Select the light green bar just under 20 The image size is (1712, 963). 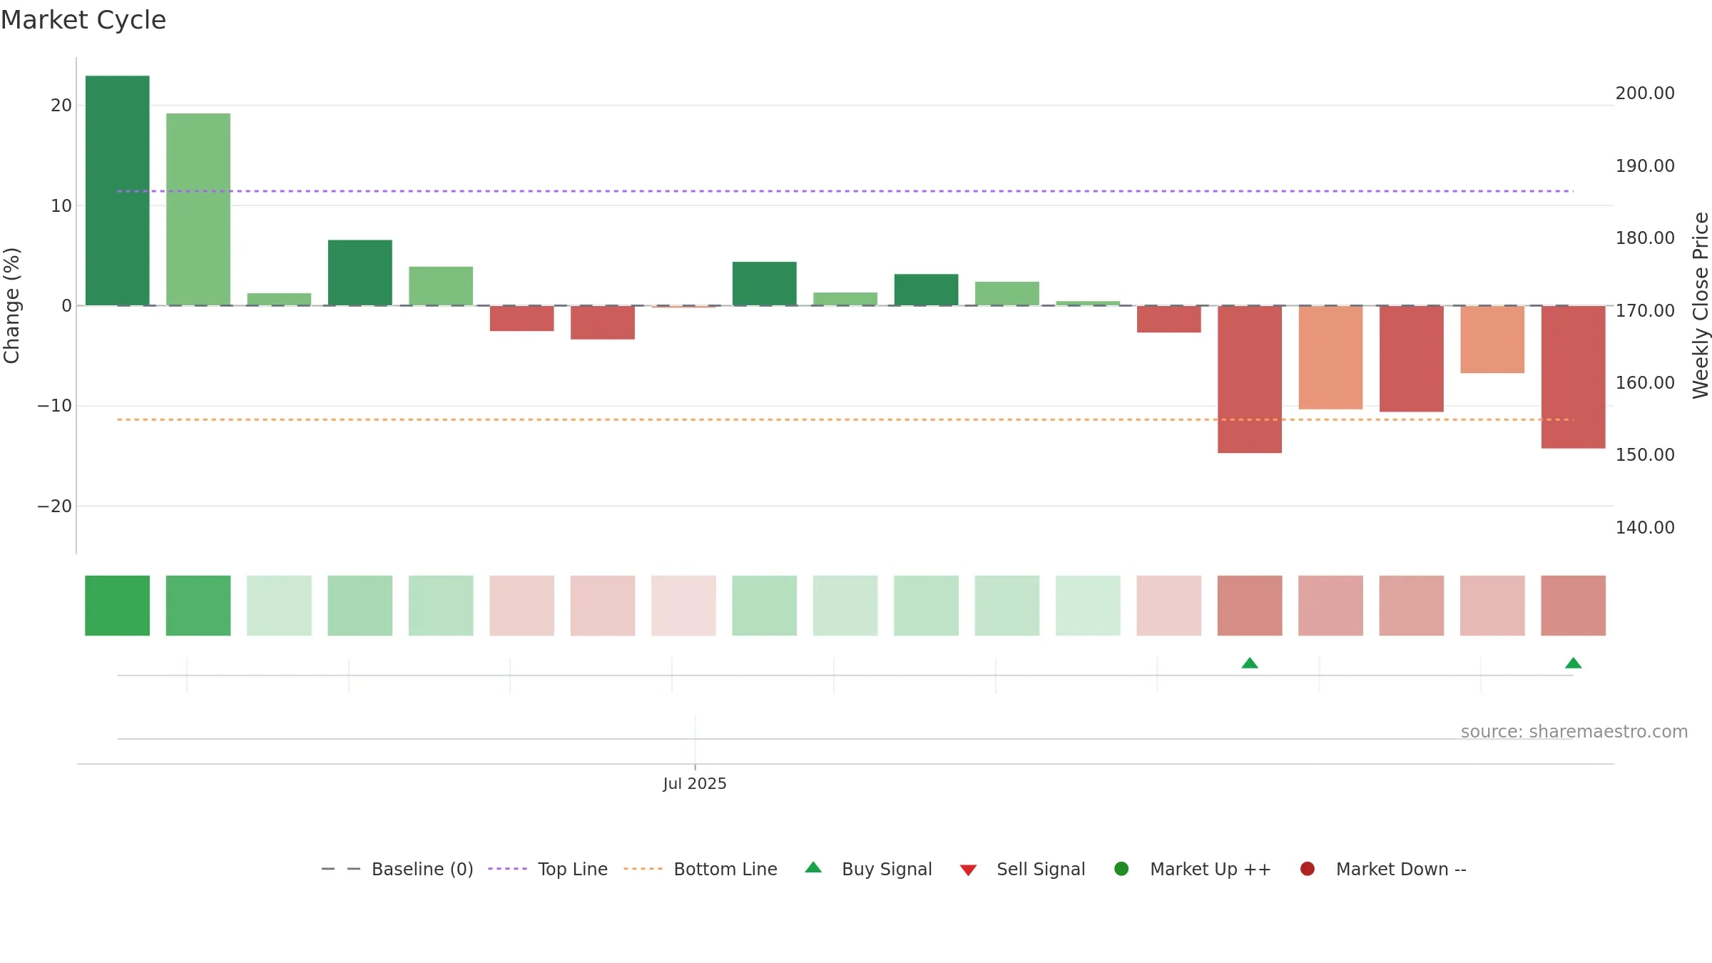pos(198,209)
